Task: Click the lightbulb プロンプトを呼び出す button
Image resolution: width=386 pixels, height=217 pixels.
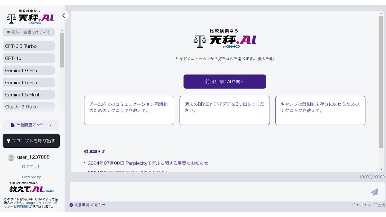Action: 31,141
